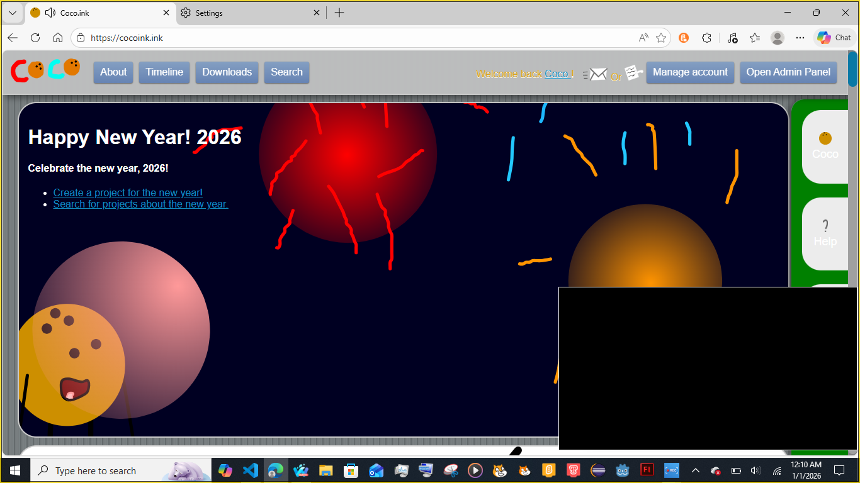
Task: Open the Timeline page from the nav bar
Action: coord(164,72)
